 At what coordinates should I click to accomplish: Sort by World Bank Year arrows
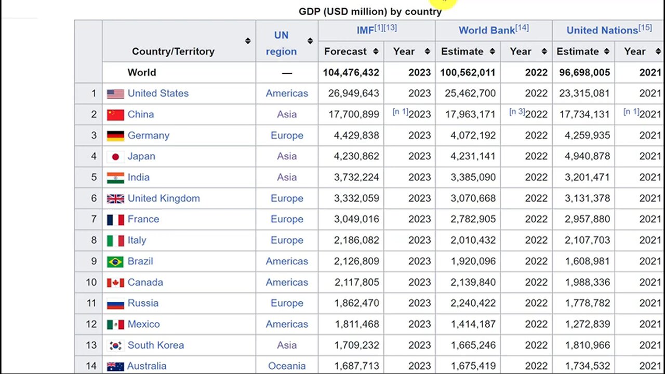(x=544, y=51)
